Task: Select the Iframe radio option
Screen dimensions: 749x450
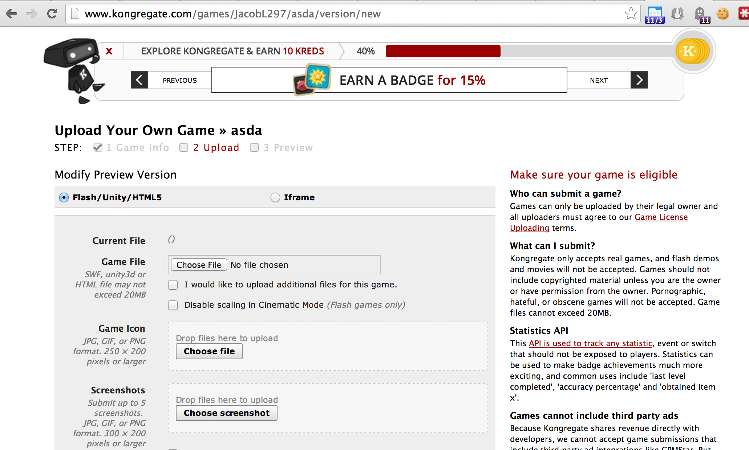Action: pyautogui.click(x=275, y=197)
